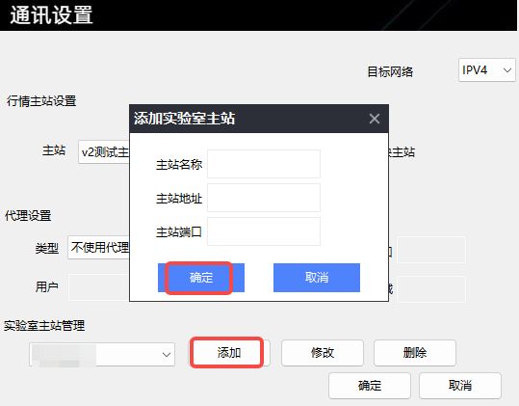Open the 代理 类型 dropdown

[x=98, y=247]
